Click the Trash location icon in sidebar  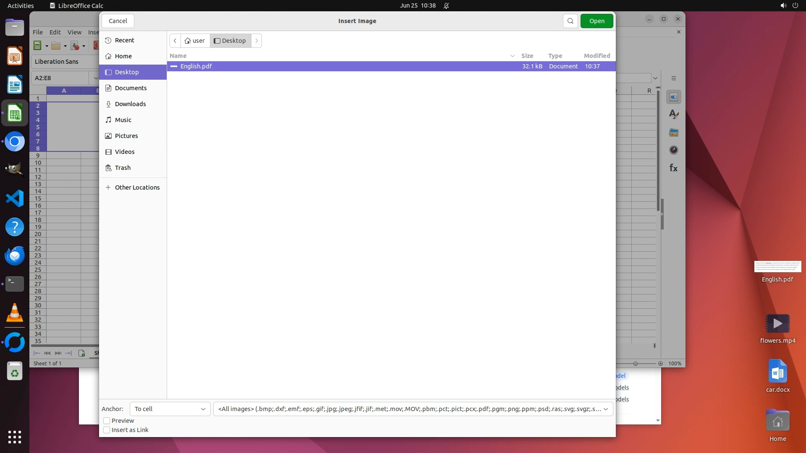[x=108, y=168]
